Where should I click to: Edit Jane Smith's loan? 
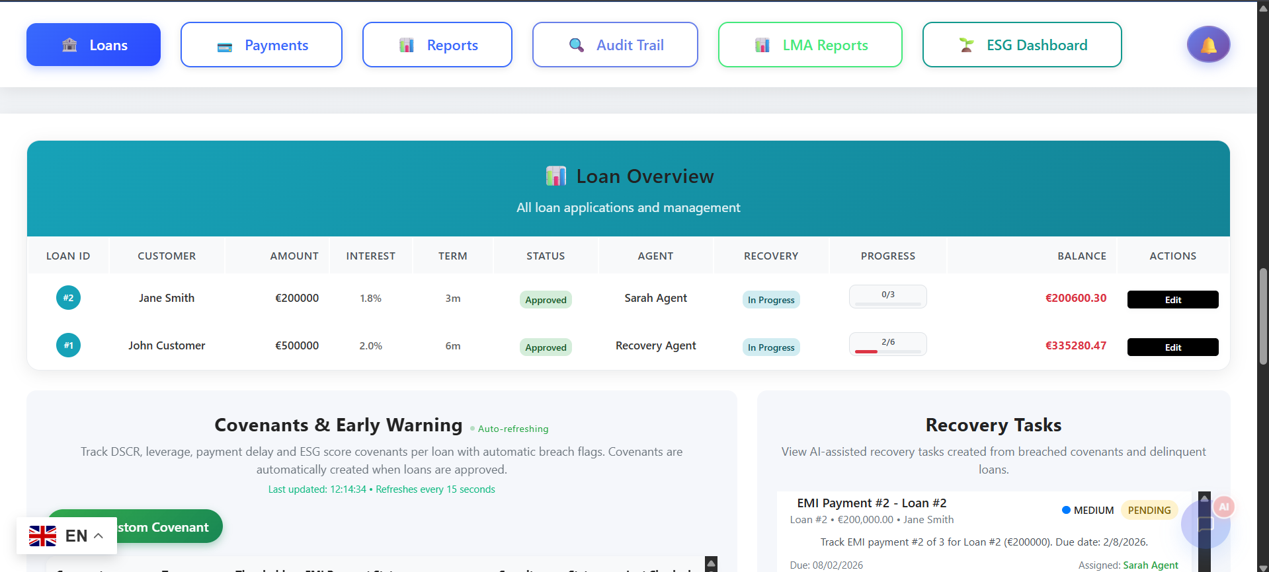[1172, 300]
